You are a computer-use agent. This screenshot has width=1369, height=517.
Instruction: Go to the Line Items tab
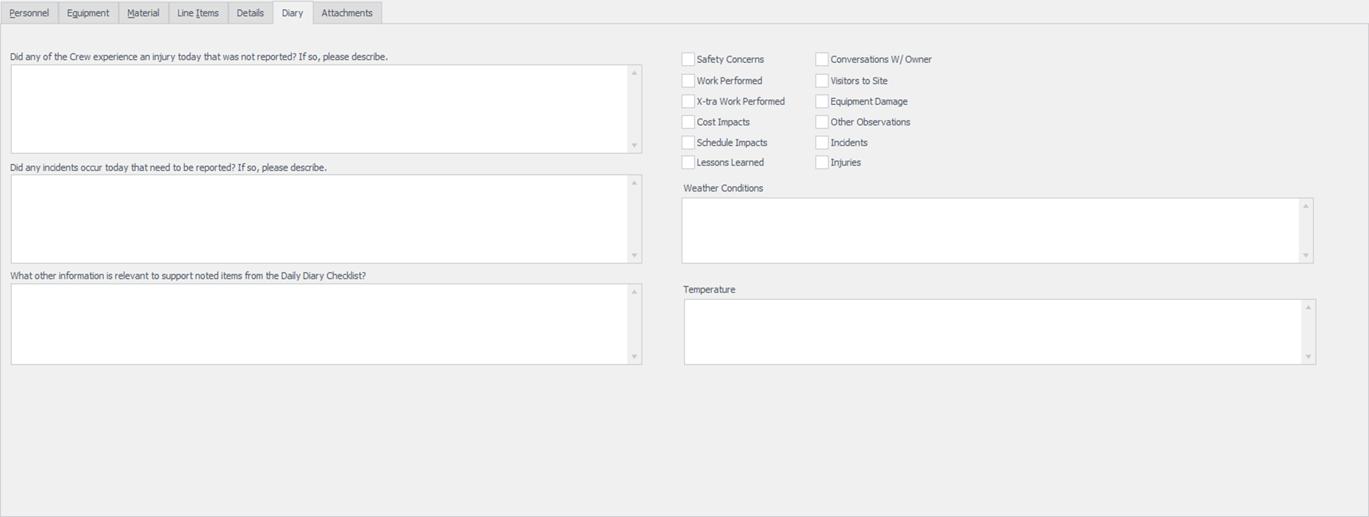[198, 13]
